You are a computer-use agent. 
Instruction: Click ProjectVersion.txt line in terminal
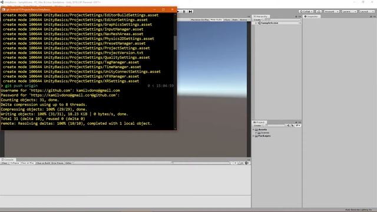pos(73,53)
